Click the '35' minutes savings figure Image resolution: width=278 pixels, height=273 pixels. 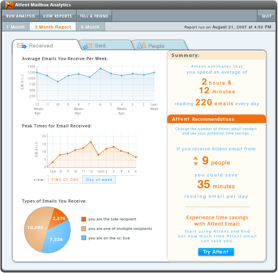point(203,184)
